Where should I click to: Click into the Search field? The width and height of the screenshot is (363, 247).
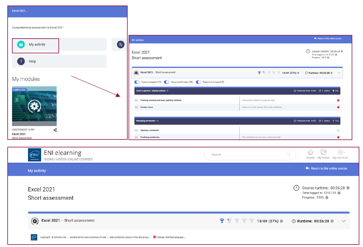(x=250, y=154)
